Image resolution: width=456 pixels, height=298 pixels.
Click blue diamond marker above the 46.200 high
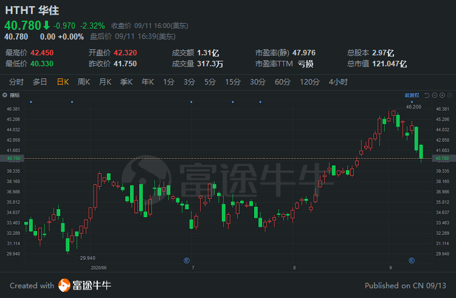[412, 102]
